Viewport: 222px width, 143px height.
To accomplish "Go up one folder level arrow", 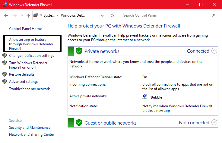I will pyautogui.click(x=28, y=15).
